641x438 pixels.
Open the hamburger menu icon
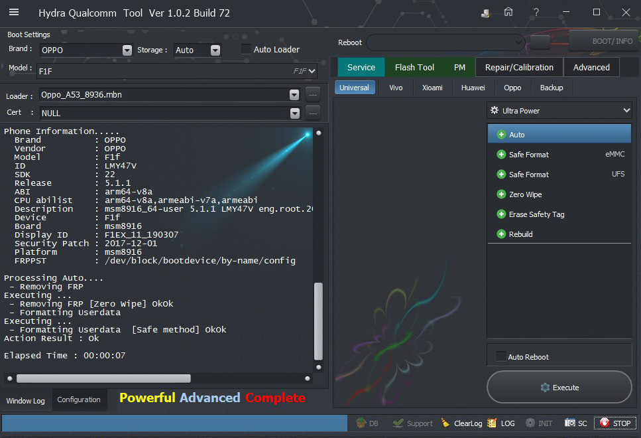(14, 13)
